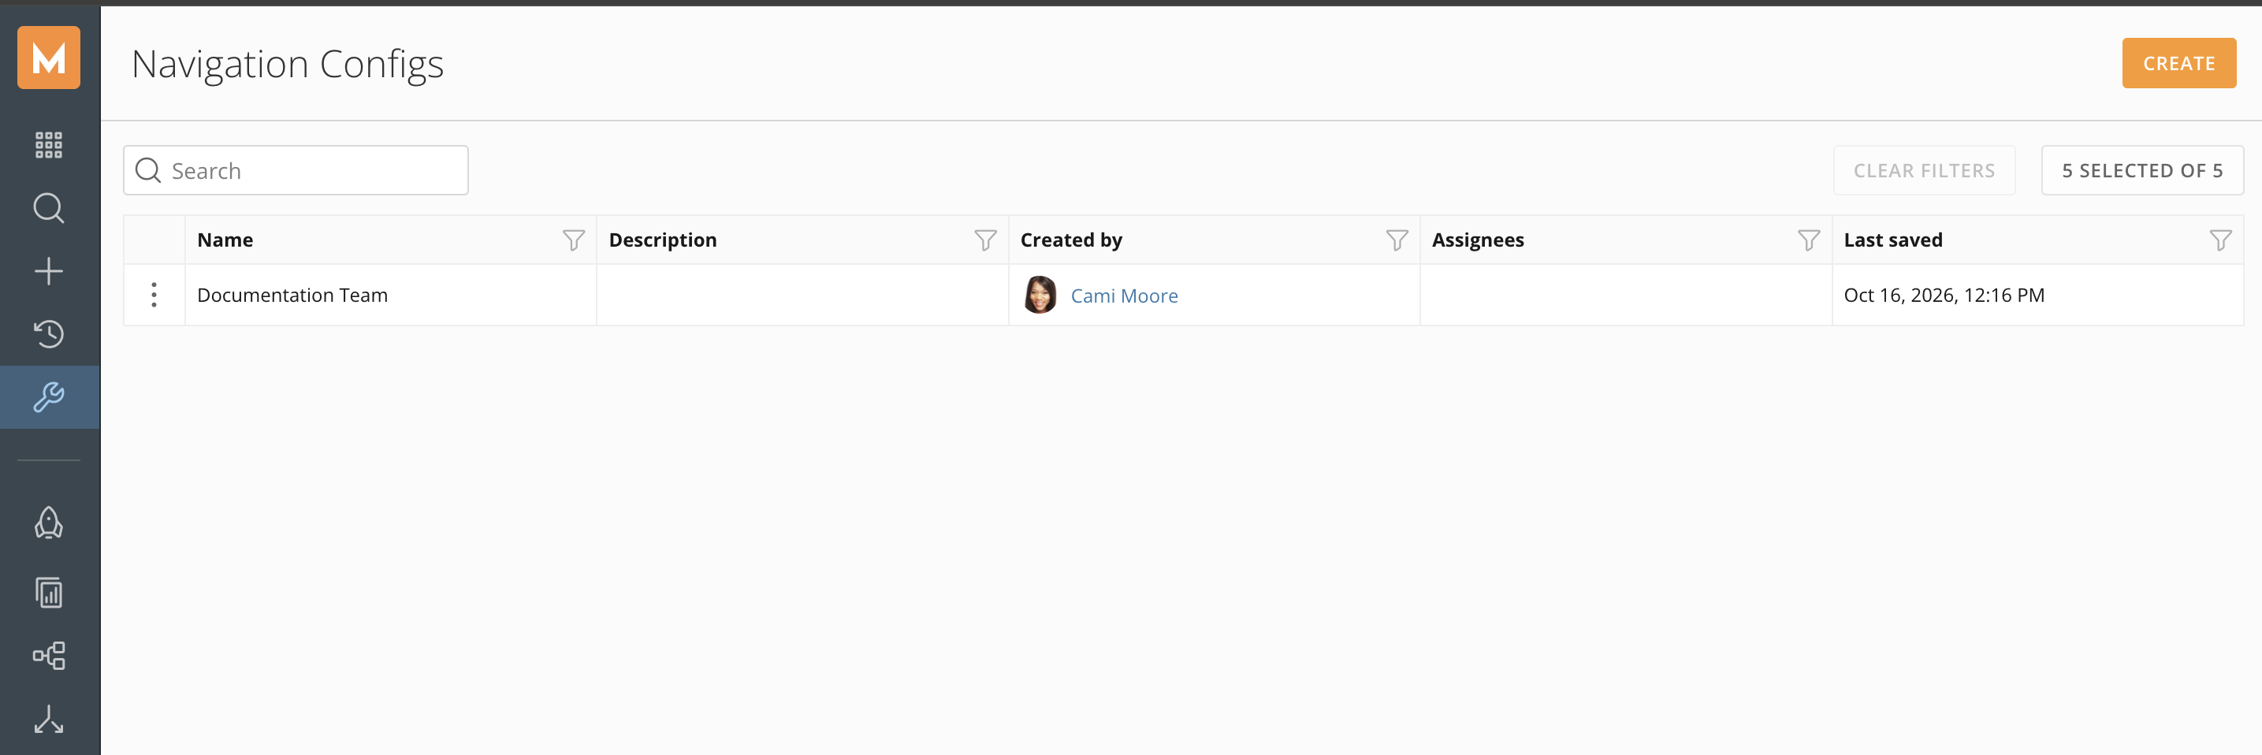
Task: Sort by Assignees column header
Action: (1478, 240)
